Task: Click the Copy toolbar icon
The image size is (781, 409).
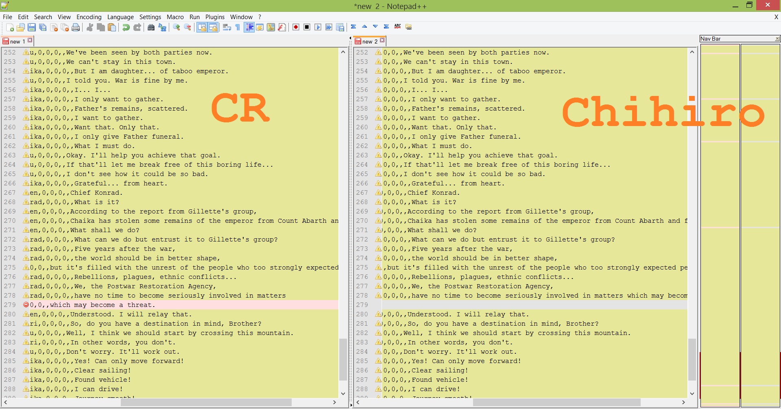Action: 101,27
